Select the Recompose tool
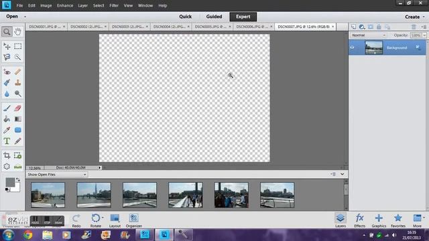Screen dimensions: 429x241 [x=18, y=156]
